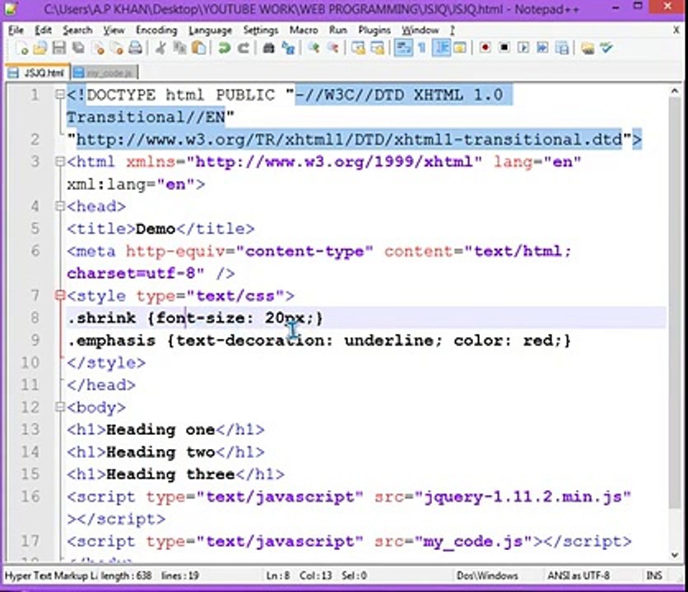Click the Zoom In magnifier icon
Image resolution: width=688 pixels, height=592 pixels.
pyautogui.click(x=314, y=48)
